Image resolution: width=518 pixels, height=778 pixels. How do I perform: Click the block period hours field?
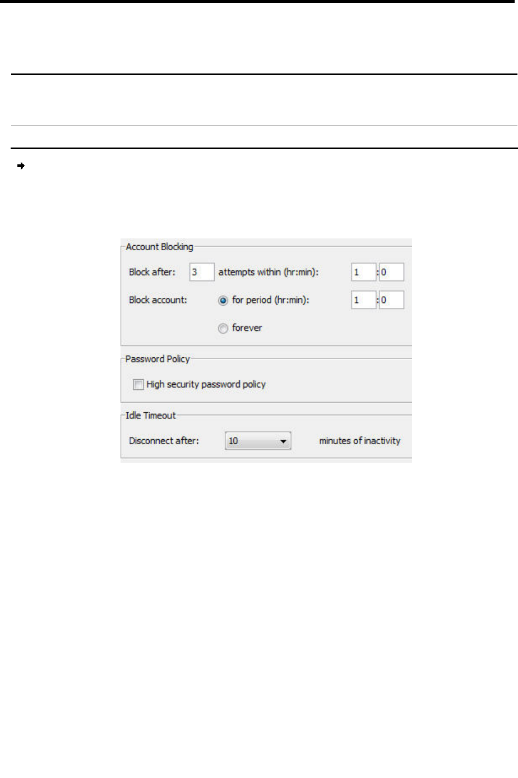pyautogui.click(x=363, y=300)
